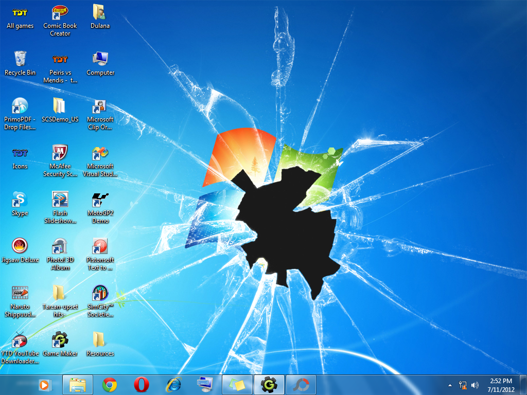This screenshot has width=527, height=395.
Task: Launch Google Chrome from the taskbar
Action: pos(110,384)
